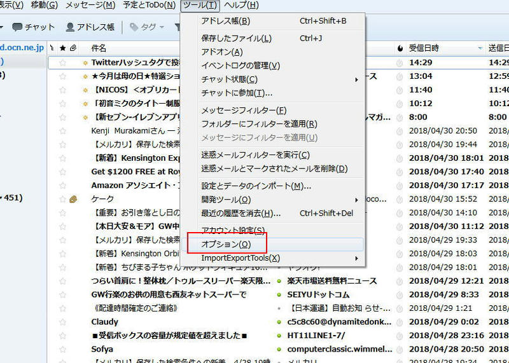Click the thread column header icon

52,48
